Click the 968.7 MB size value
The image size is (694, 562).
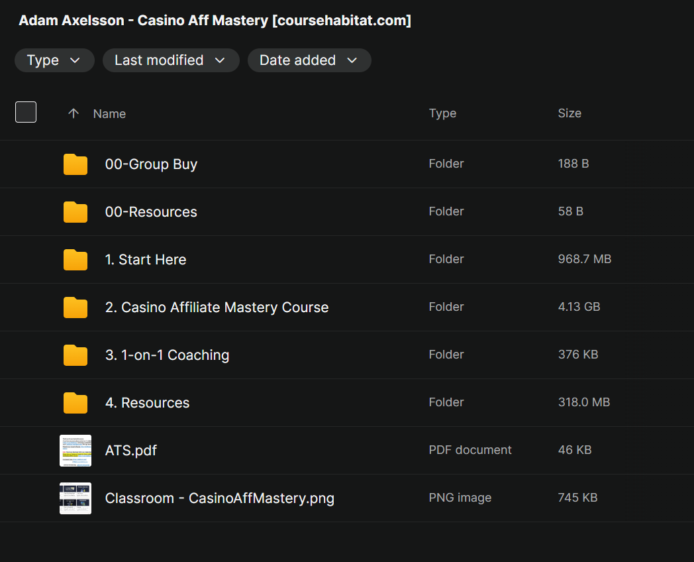coord(585,259)
